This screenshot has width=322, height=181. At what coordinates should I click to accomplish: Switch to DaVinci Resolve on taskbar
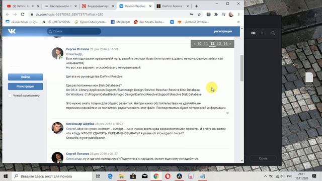pos(179,176)
